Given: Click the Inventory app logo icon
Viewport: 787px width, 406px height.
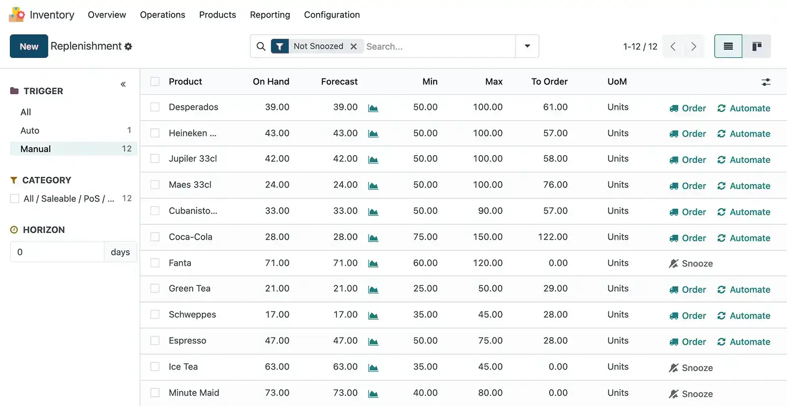Looking at the screenshot, I should click(17, 15).
